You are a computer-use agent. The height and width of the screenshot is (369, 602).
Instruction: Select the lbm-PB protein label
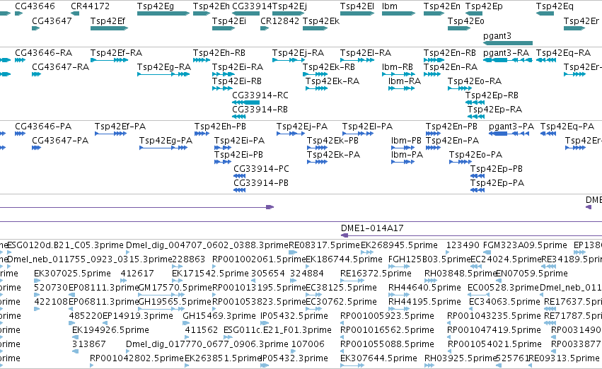click(x=406, y=141)
